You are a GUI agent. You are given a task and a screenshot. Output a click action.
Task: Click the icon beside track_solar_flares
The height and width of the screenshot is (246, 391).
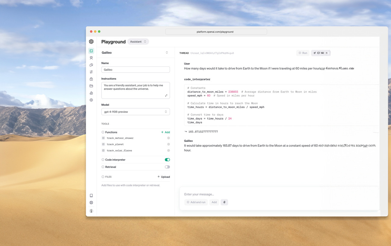(x=103, y=150)
